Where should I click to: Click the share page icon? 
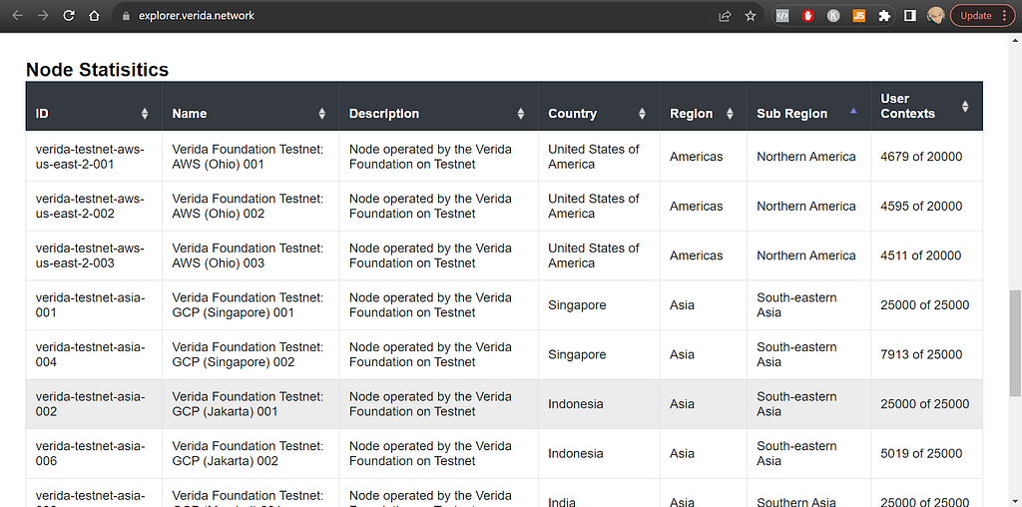coord(726,16)
